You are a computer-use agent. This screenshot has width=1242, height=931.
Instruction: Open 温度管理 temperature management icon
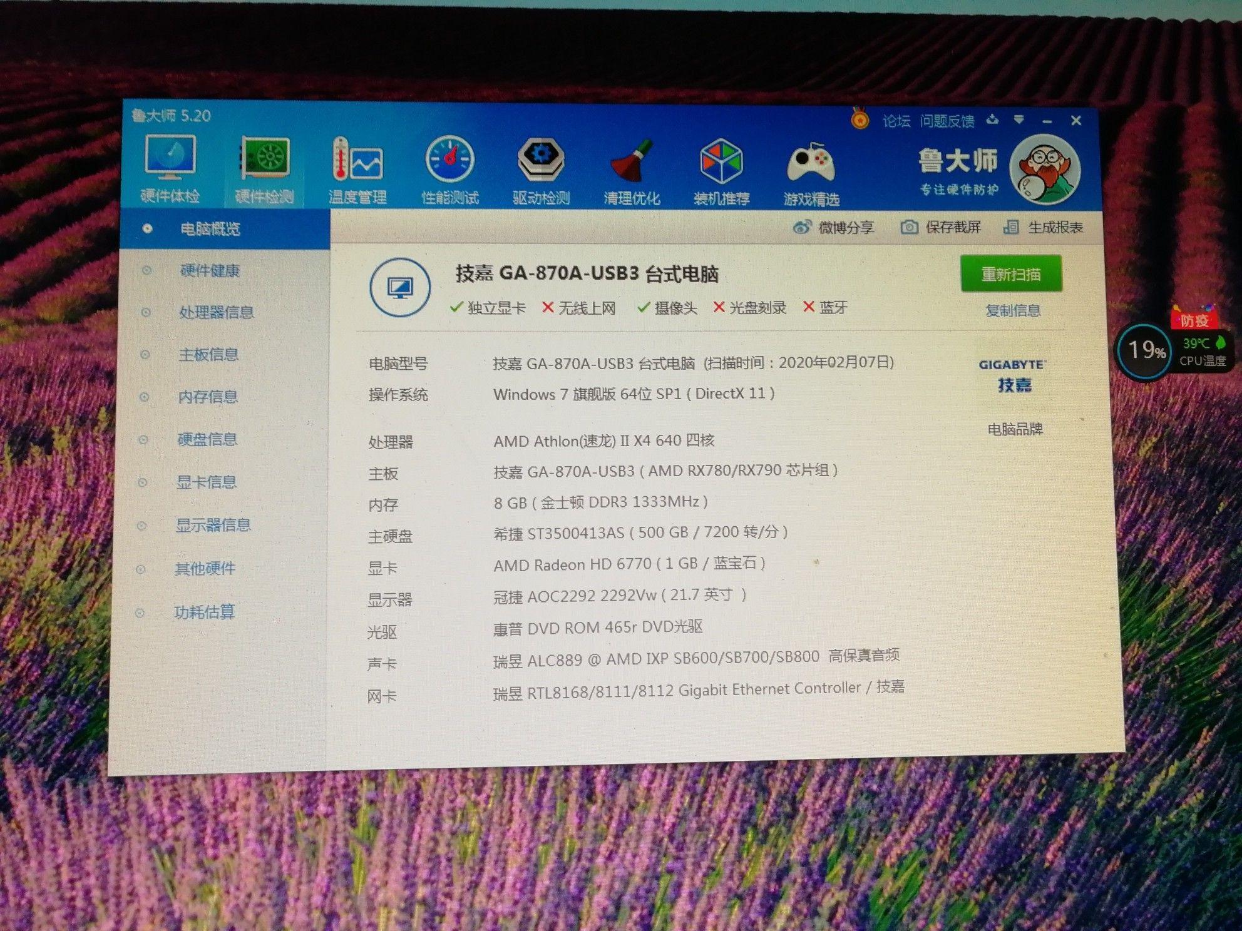(x=357, y=170)
